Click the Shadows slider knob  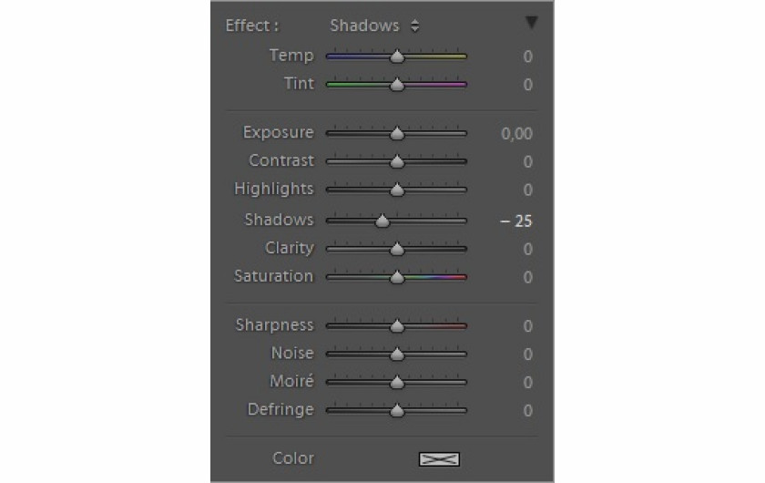point(382,221)
